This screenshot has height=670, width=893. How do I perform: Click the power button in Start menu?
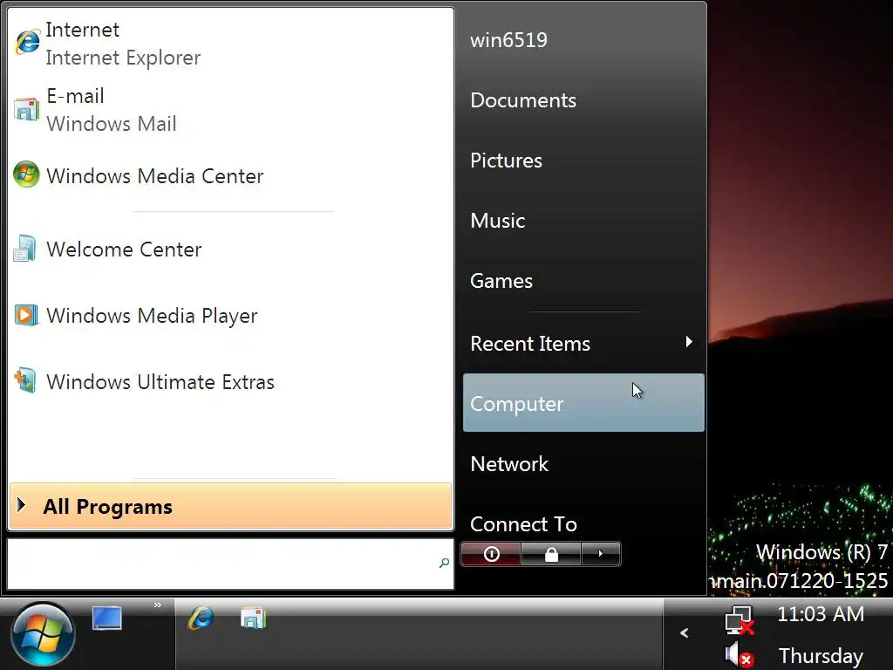click(x=491, y=554)
